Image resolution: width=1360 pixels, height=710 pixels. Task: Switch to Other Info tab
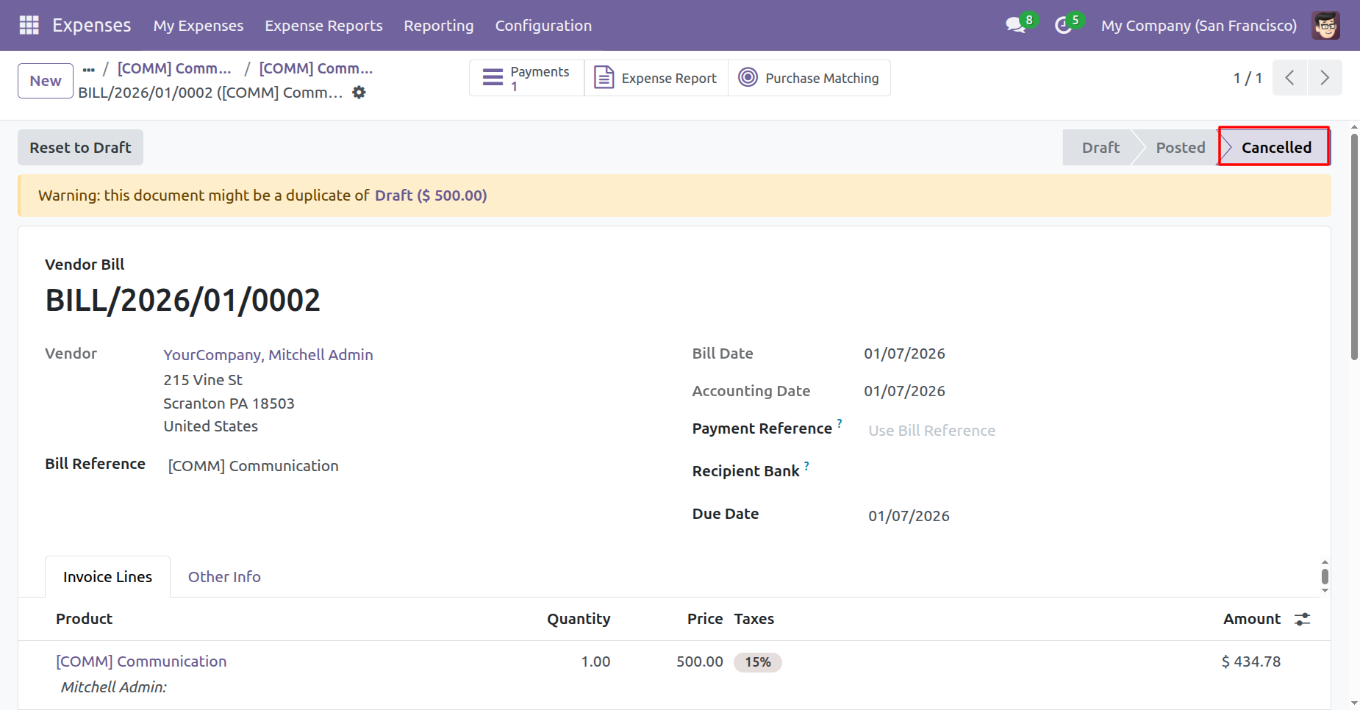[224, 577]
